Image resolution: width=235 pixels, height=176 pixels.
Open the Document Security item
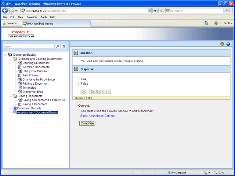click(x=29, y=108)
